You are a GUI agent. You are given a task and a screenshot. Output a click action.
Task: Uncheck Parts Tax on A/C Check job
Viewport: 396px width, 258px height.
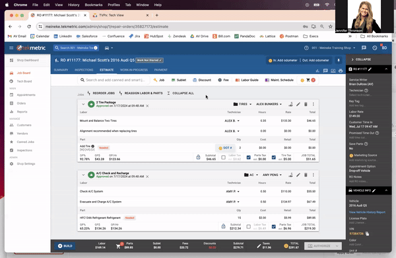(x=274, y=226)
